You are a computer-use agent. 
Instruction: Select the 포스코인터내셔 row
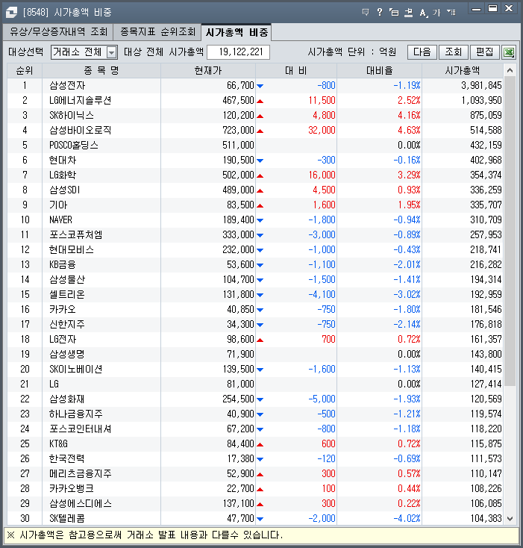[x=255, y=429]
